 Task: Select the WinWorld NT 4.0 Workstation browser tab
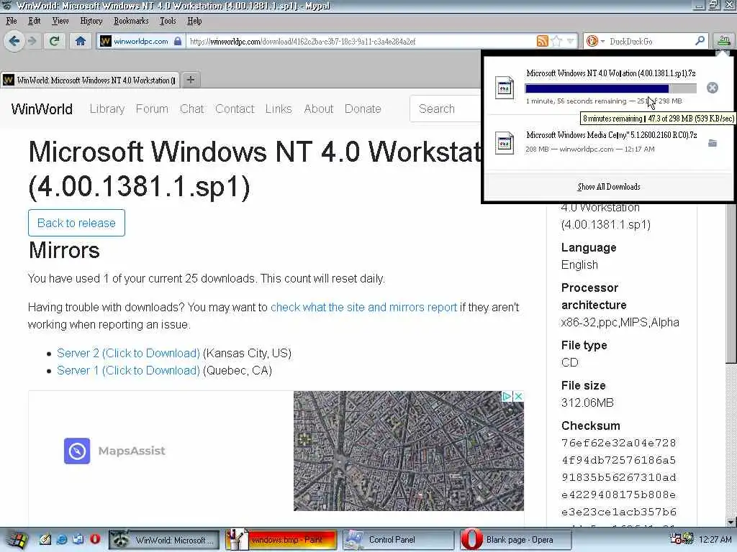tap(89, 80)
